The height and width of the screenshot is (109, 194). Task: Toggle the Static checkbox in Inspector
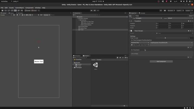pyautogui.click(x=188, y=16)
